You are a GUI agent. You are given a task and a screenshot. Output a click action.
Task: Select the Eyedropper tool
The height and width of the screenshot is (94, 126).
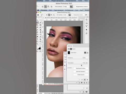pyautogui.click(x=38, y=27)
